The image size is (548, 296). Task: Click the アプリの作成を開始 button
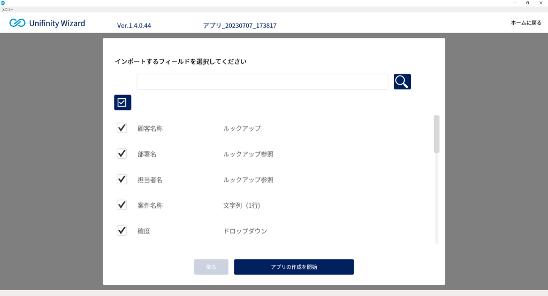294,267
